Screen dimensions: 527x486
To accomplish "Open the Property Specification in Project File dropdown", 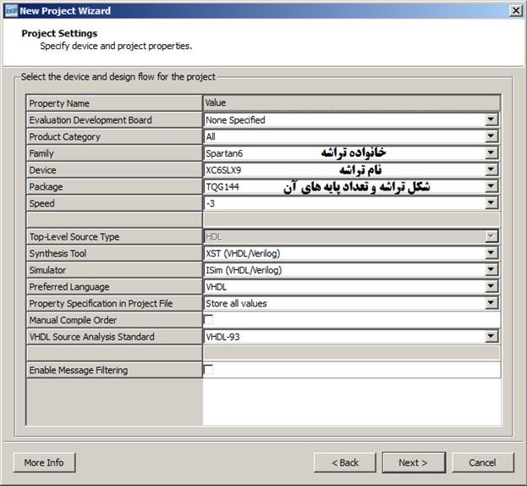I will 491,303.
